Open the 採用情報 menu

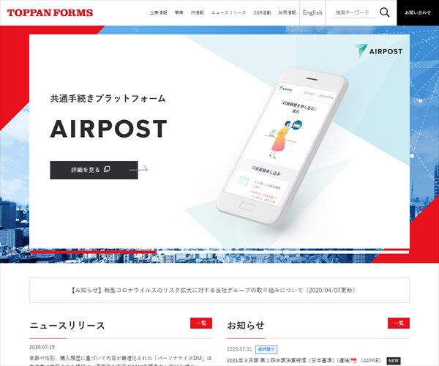click(287, 12)
